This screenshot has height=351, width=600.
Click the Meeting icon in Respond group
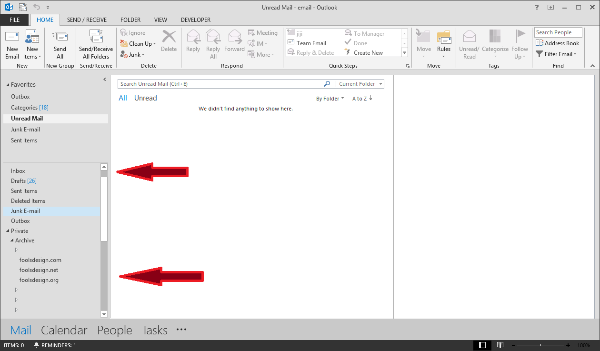coord(263,32)
